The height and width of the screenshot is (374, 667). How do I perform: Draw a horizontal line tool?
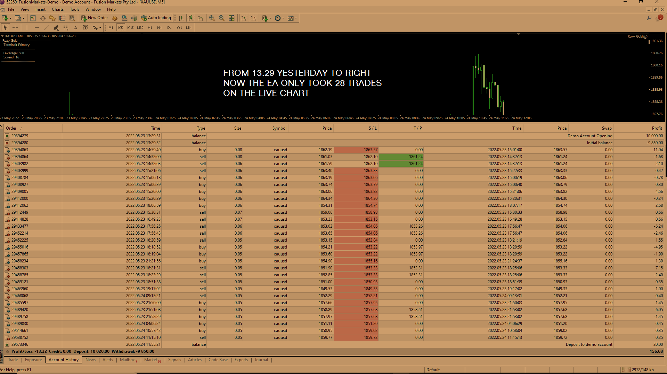coord(36,27)
